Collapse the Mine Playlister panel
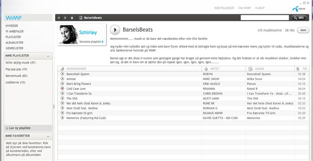313x161 pixels. click(x=50, y=55)
